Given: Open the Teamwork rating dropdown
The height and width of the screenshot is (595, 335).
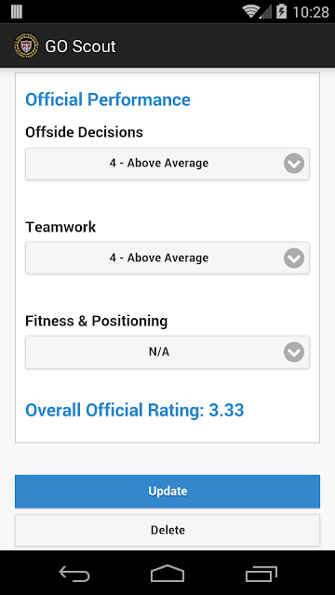Looking at the screenshot, I should (x=167, y=258).
